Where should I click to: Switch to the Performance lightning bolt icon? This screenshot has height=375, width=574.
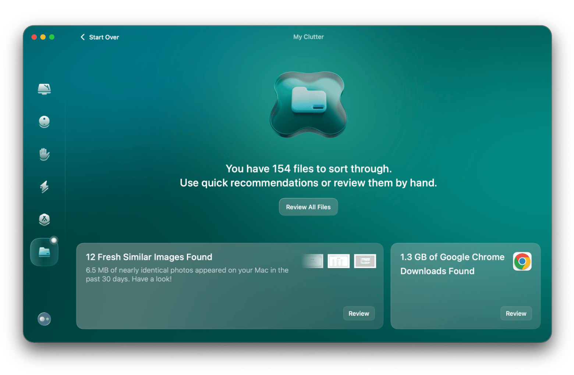coord(44,187)
